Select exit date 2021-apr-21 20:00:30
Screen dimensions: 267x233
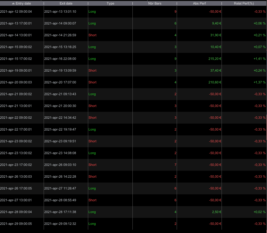click(60, 106)
